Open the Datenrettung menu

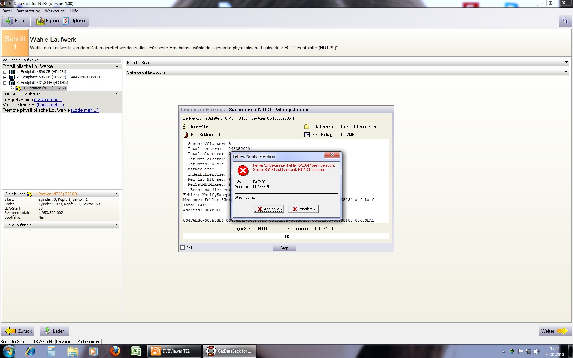click(x=28, y=11)
